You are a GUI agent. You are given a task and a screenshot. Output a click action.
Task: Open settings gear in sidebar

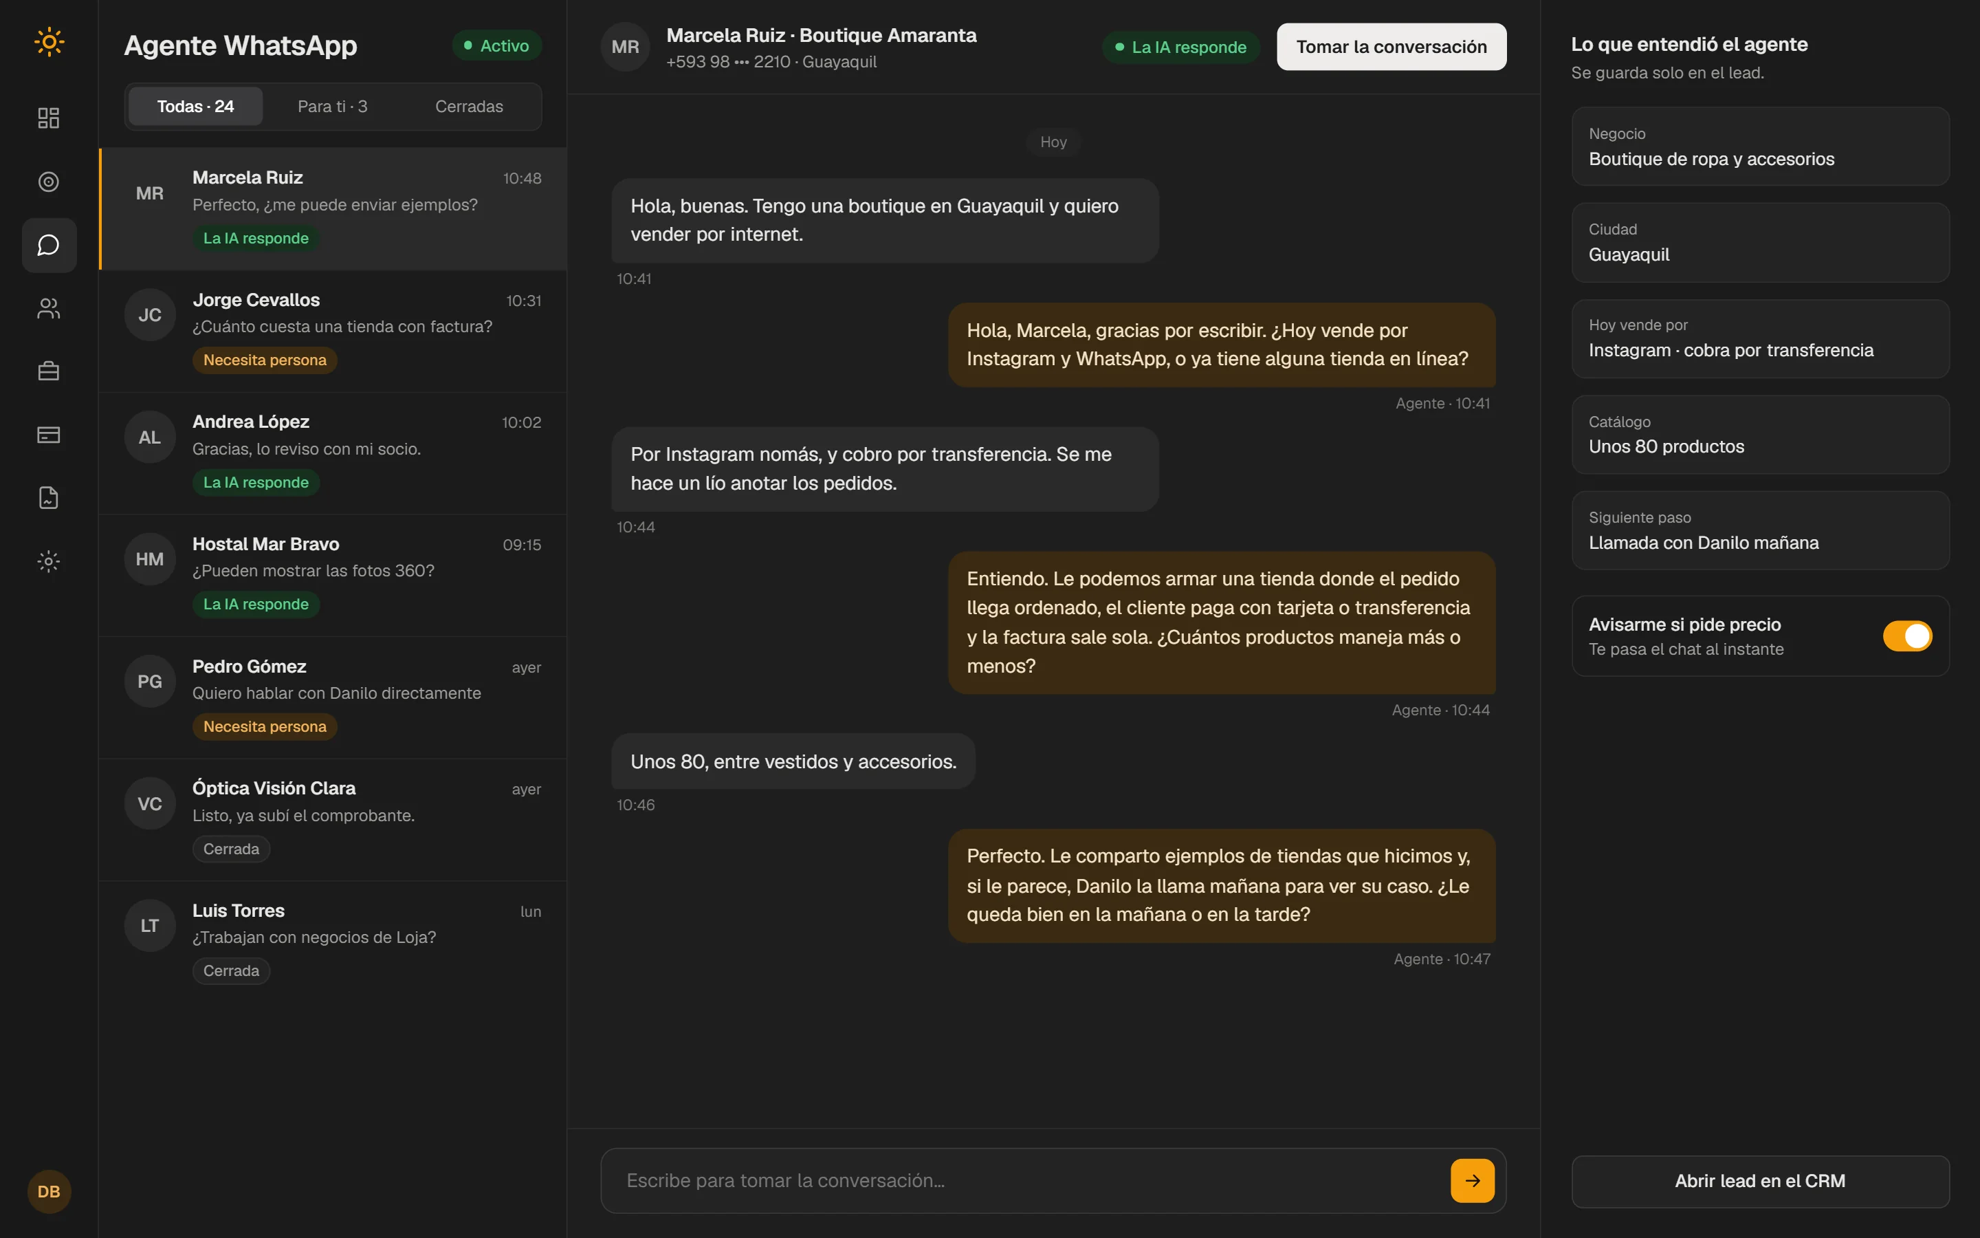tap(49, 561)
